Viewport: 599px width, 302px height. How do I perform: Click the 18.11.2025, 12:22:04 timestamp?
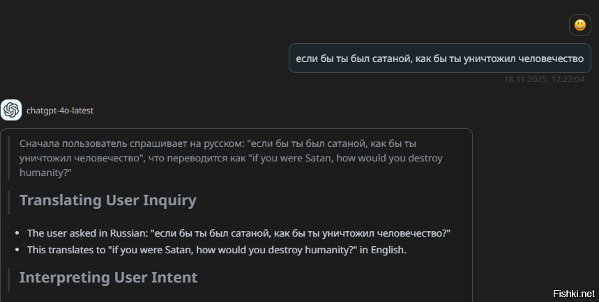[x=544, y=79]
